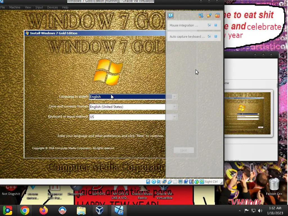Open the View menu
Screen dimensions: 288x216
coord(28,7)
